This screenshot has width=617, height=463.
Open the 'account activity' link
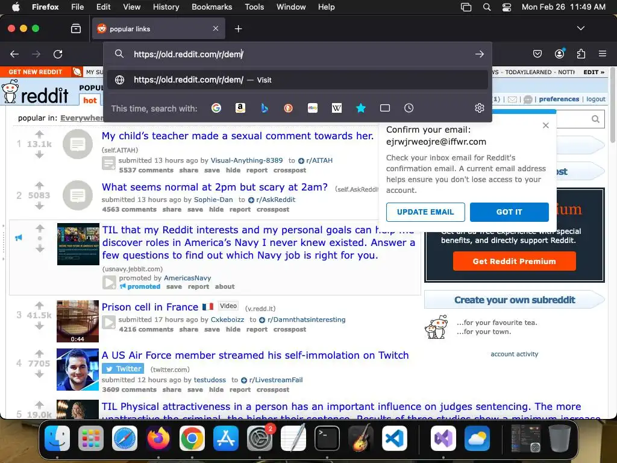click(x=515, y=354)
